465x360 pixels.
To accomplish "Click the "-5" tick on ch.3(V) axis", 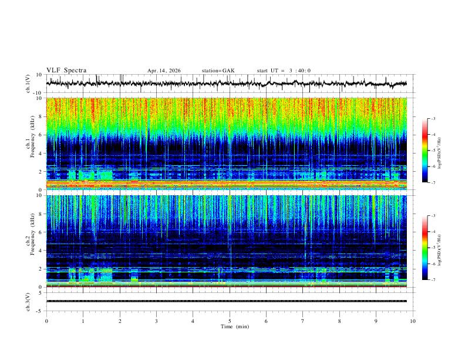I will pos(40,311).
